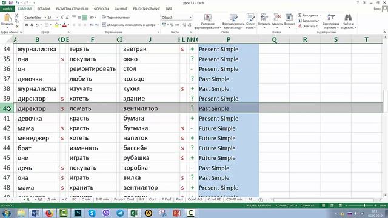Undo the last action
Screen dimensions: 388x218
pos(18,2)
